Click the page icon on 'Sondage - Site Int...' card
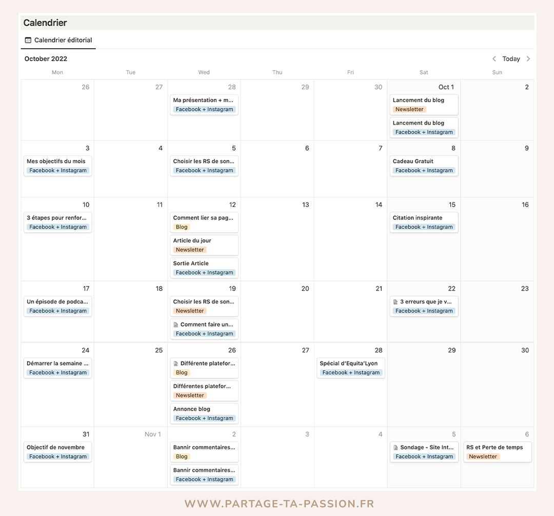The width and height of the screenshot is (554, 516). [395, 447]
